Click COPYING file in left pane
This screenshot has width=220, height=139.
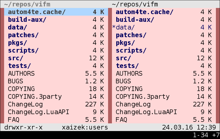coord(56,89)
